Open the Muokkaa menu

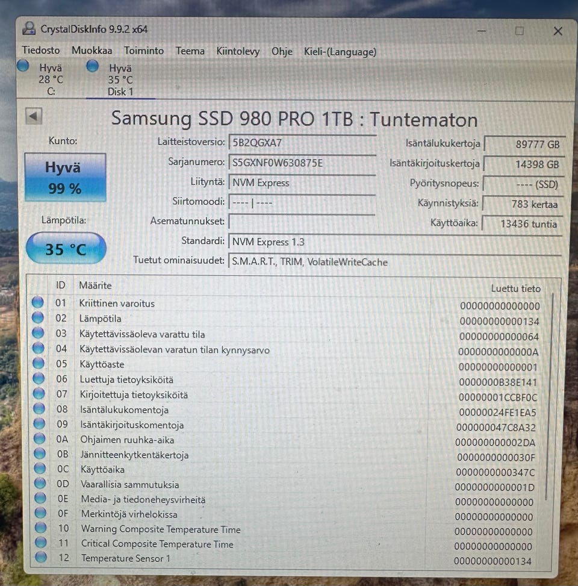(92, 51)
